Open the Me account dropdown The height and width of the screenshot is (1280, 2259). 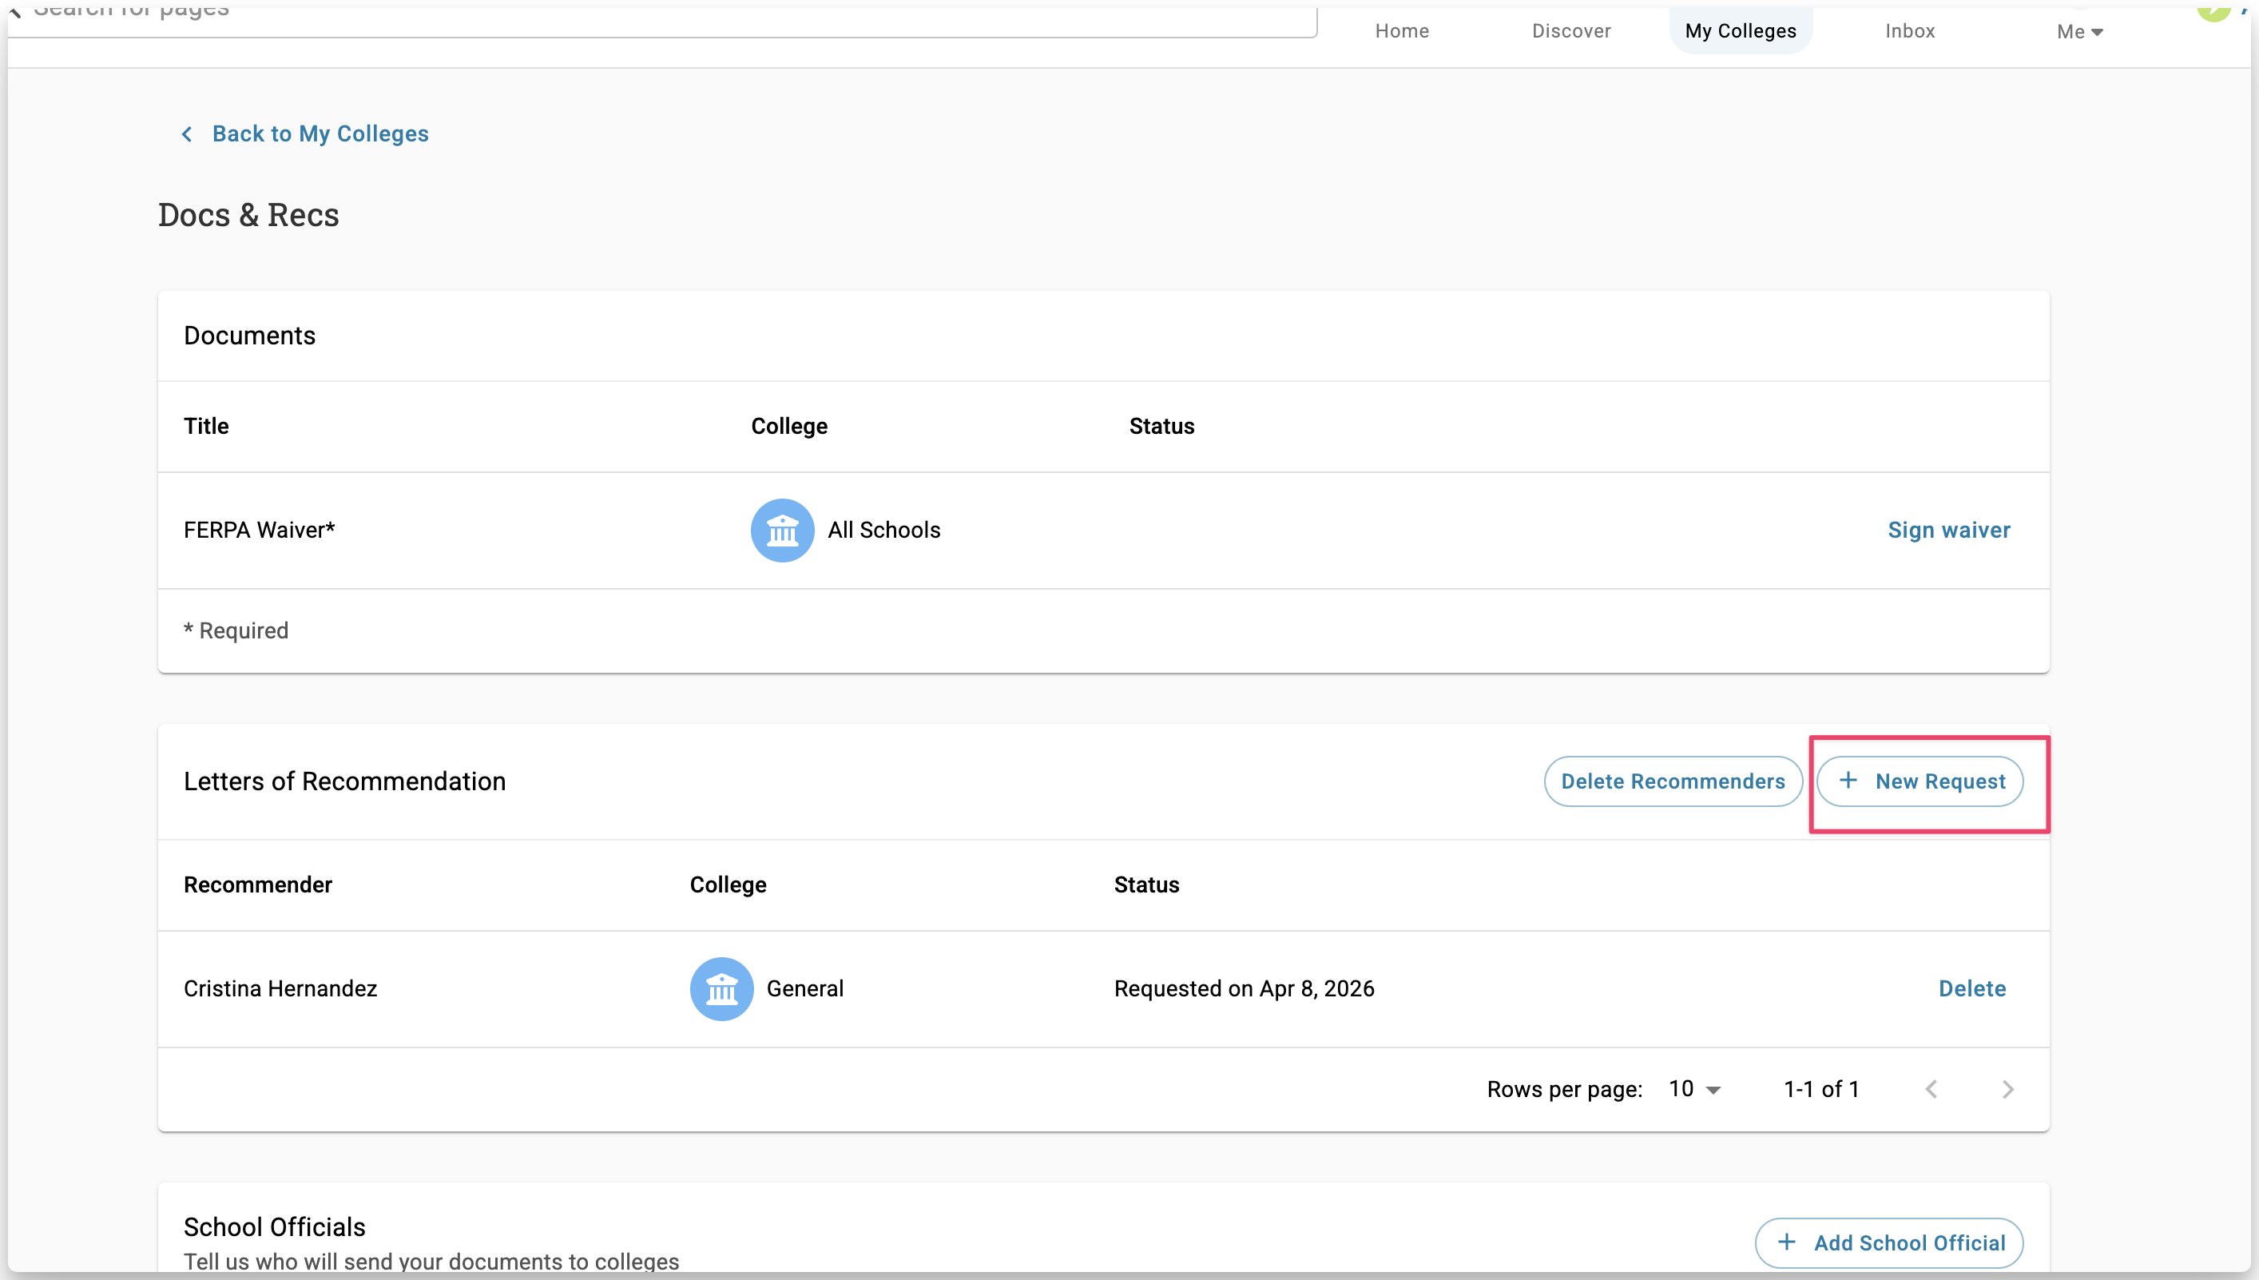[2078, 32]
